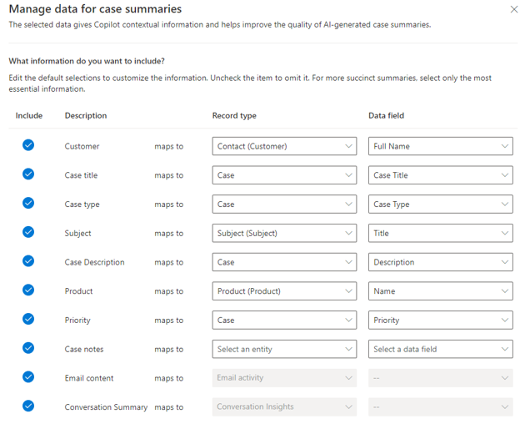
Task: Open the Priority data field dropdown
Action: [x=440, y=320]
